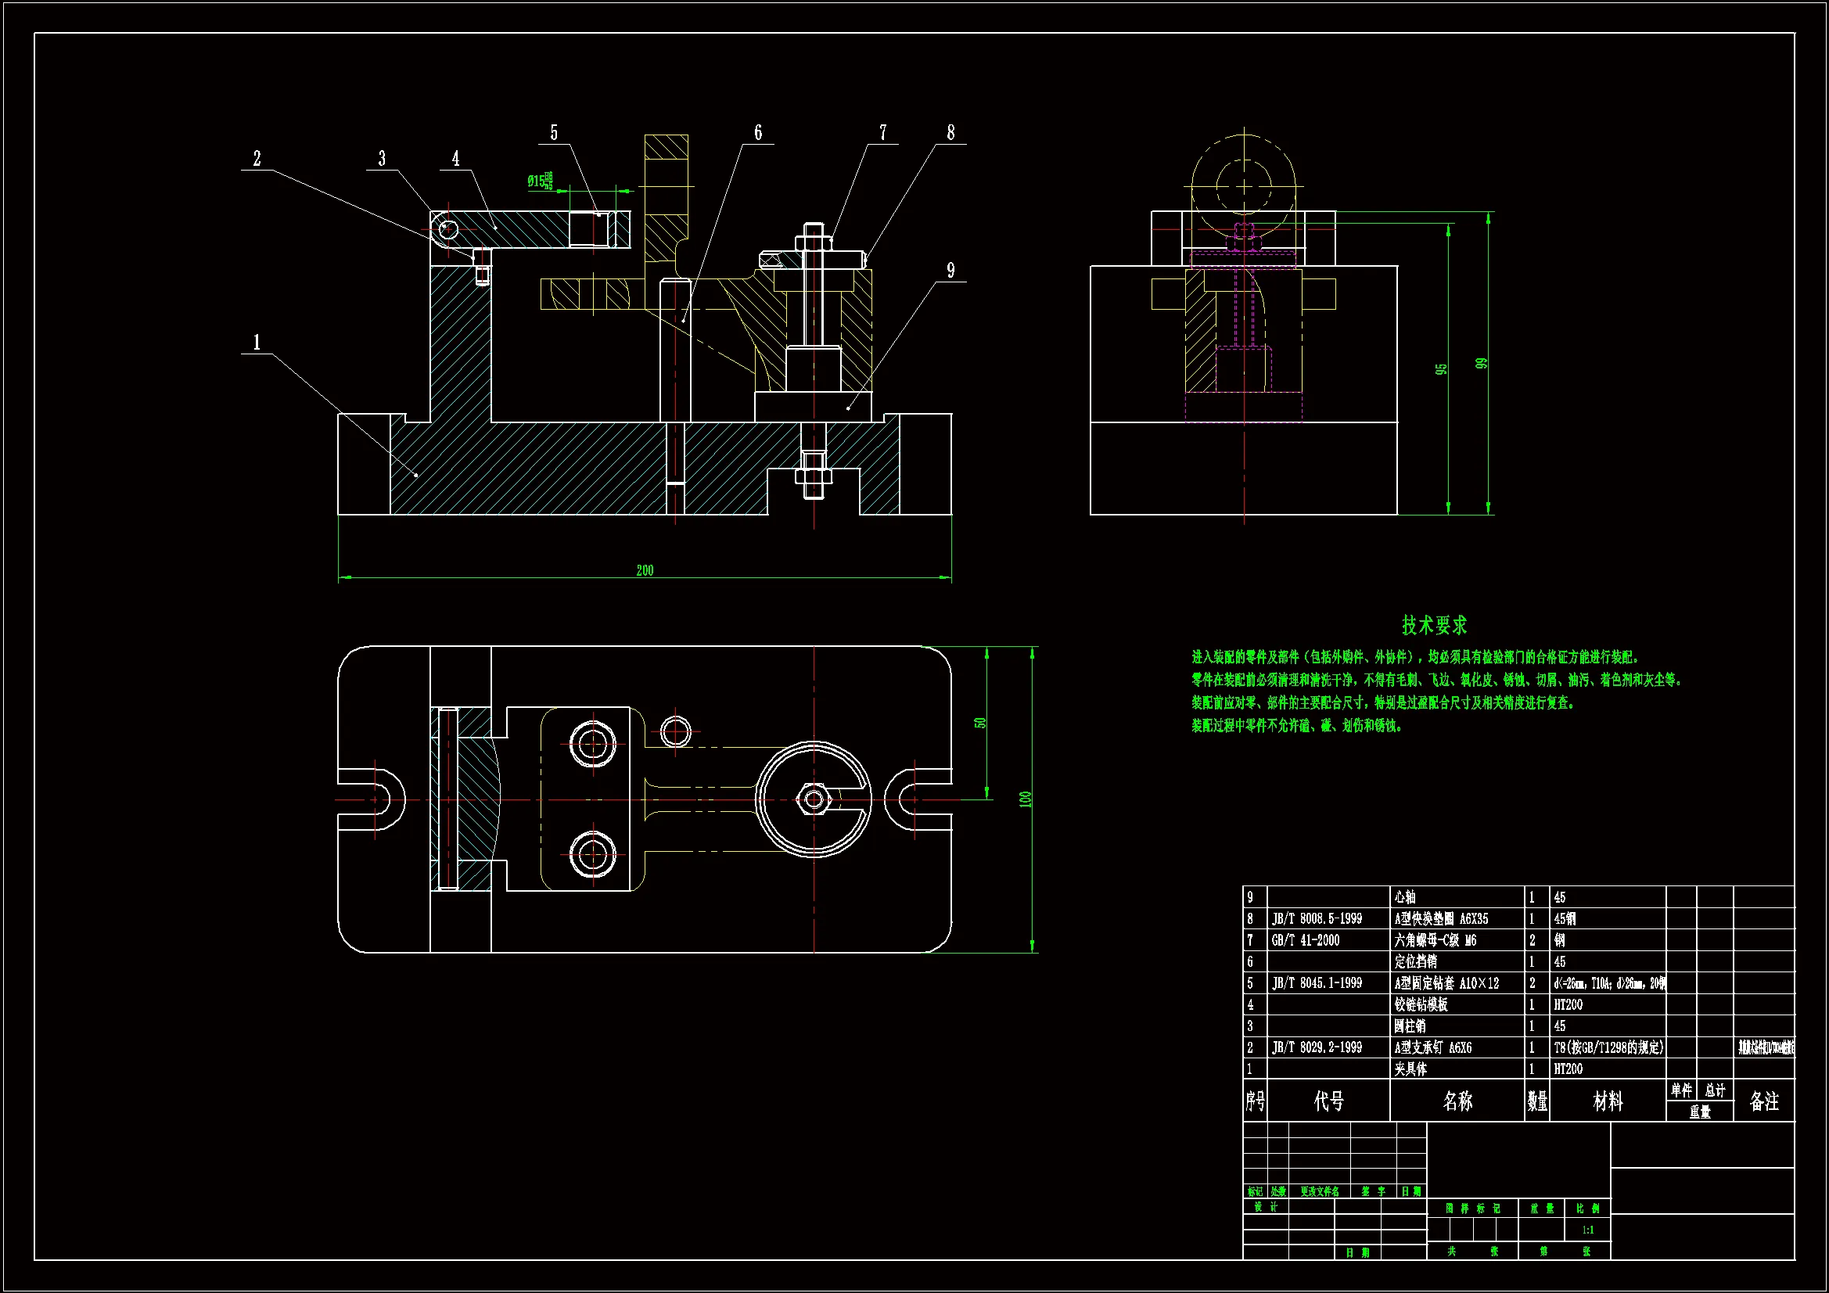Select JB/T 8008.5-1999 cell in parts list
This screenshot has height=1293, width=1829.
point(1317,918)
